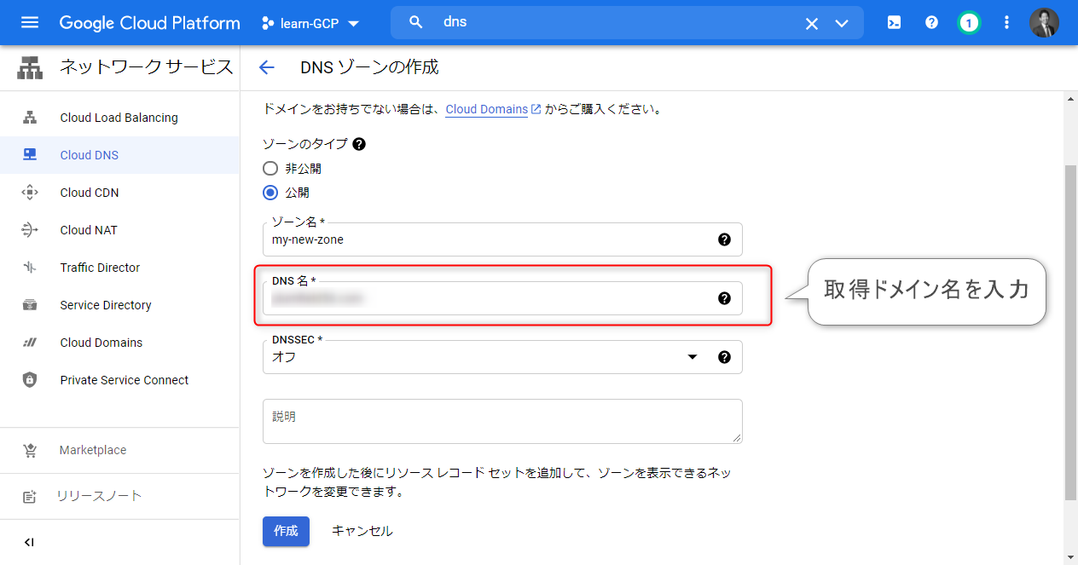Image resolution: width=1078 pixels, height=565 pixels.
Task: Go back with the arrow icon
Action: click(x=267, y=68)
